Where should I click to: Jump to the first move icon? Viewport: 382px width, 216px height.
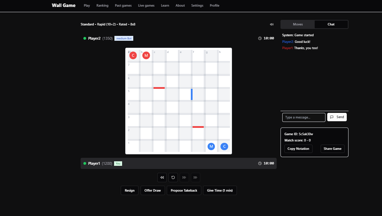click(162, 177)
